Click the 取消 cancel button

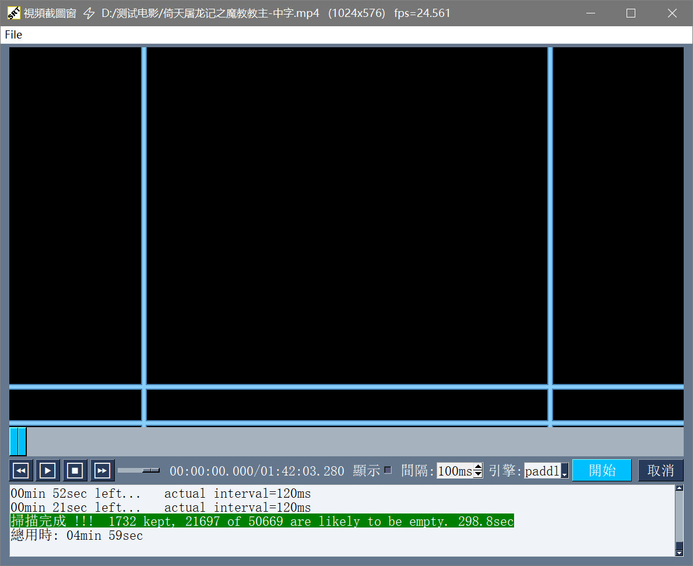pyautogui.click(x=661, y=470)
